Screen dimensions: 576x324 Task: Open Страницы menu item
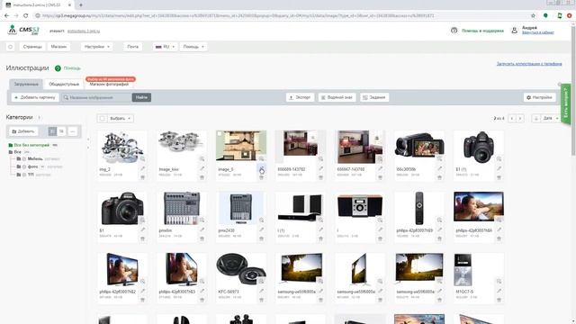[32, 47]
